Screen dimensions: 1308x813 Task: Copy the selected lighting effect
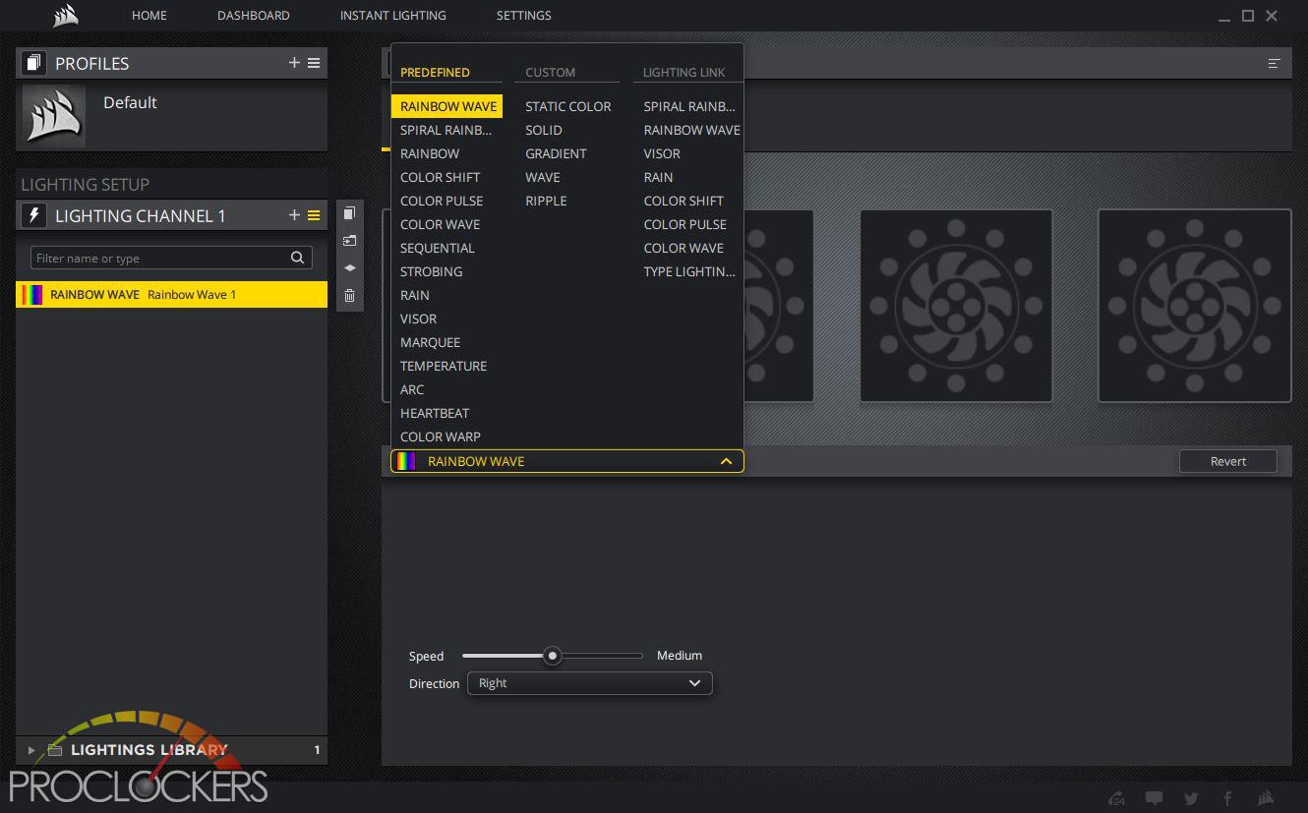click(349, 213)
